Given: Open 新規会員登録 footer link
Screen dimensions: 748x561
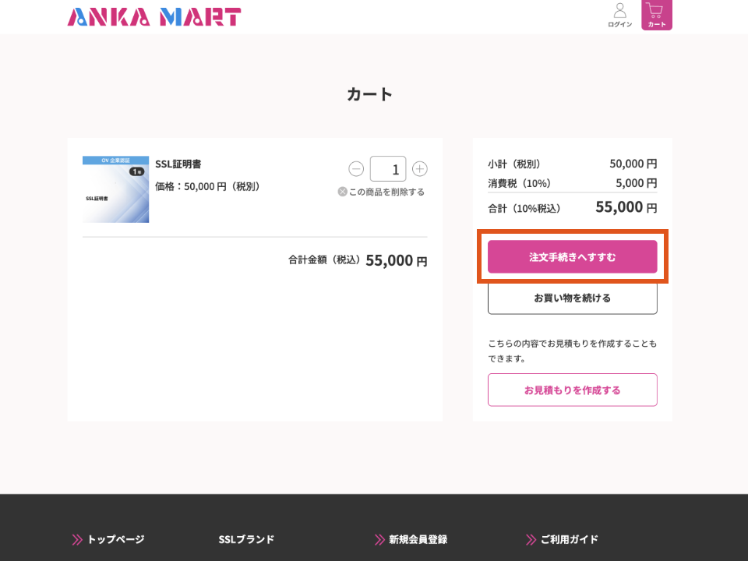Looking at the screenshot, I should point(418,539).
